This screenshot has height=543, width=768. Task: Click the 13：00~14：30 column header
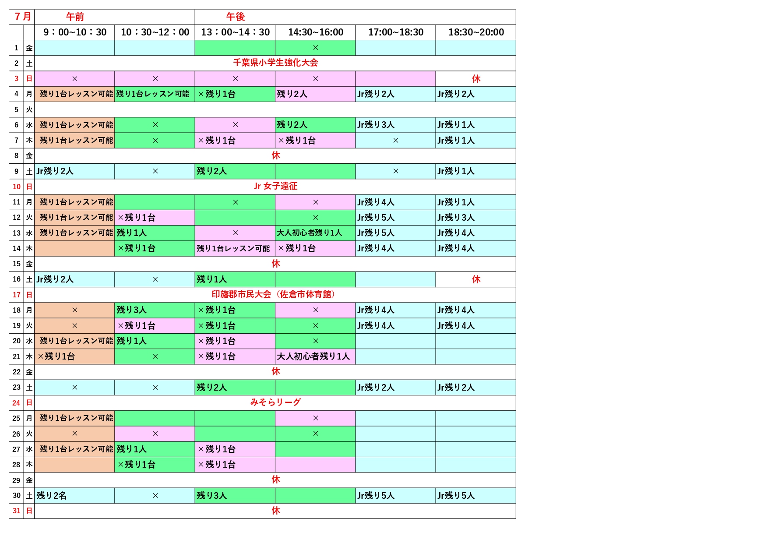(235, 32)
